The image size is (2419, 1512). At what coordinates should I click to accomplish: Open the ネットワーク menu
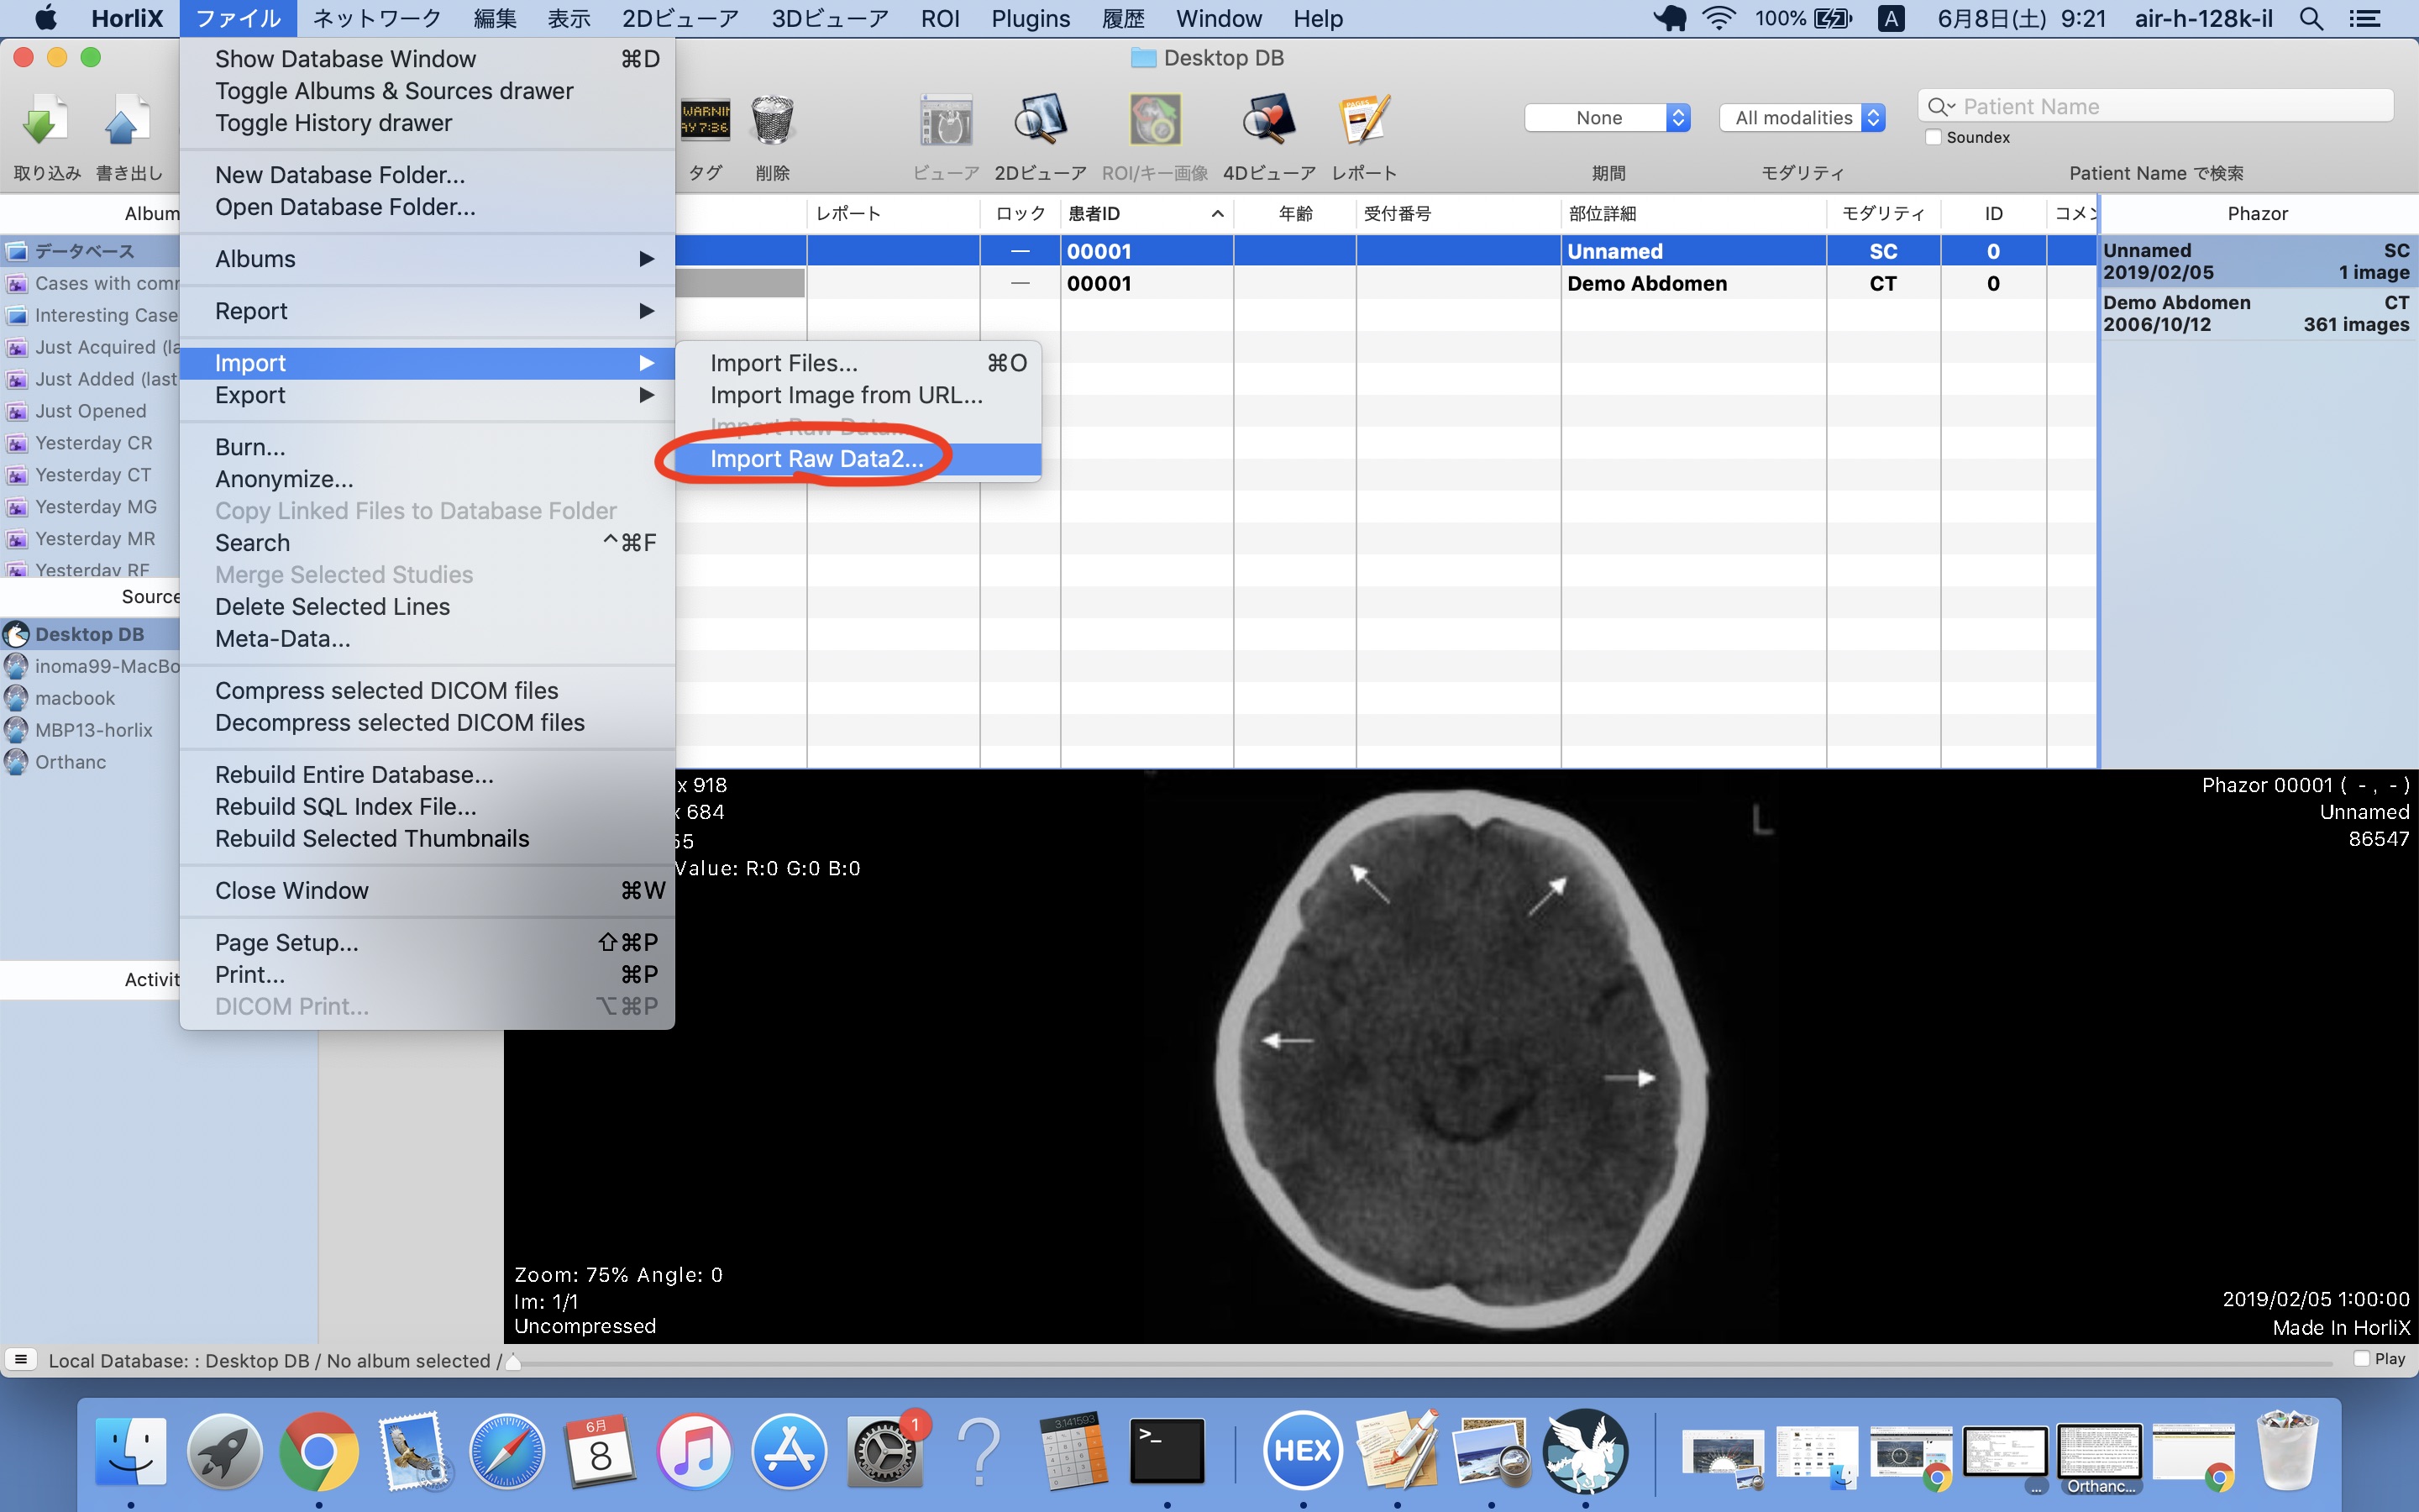(377, 19)
